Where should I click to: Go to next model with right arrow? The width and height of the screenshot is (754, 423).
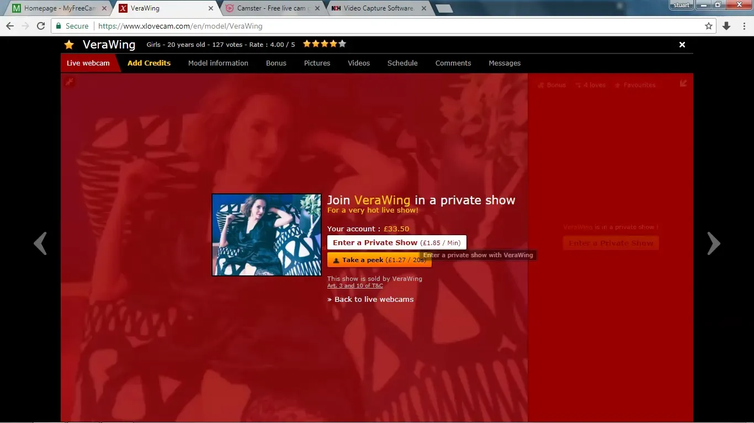(714, 243)
